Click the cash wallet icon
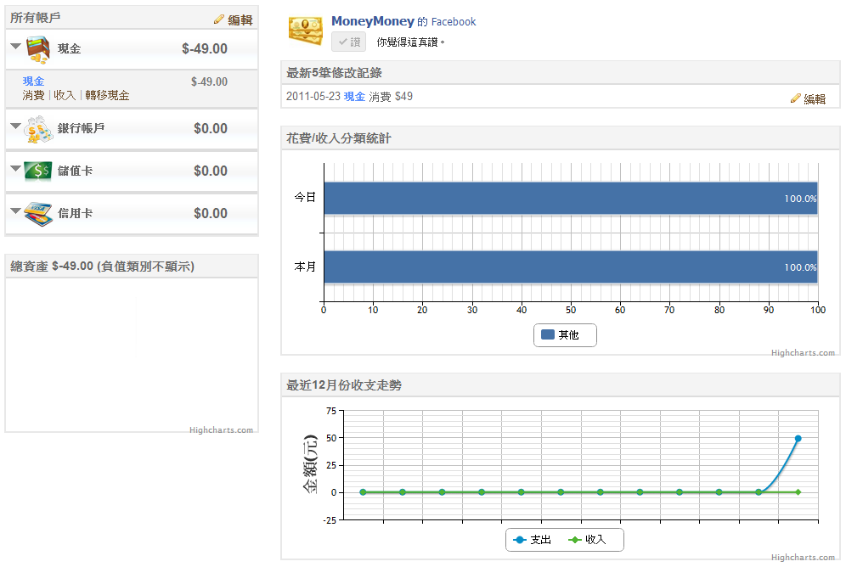The width and height of the screenshot is (846, 567). 38,49
